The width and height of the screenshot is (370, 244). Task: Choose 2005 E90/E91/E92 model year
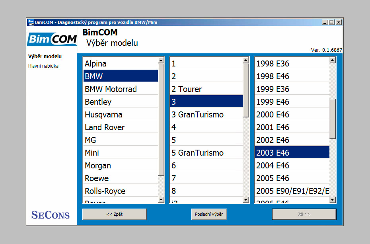pyautogui.click(x=292, y=191)
